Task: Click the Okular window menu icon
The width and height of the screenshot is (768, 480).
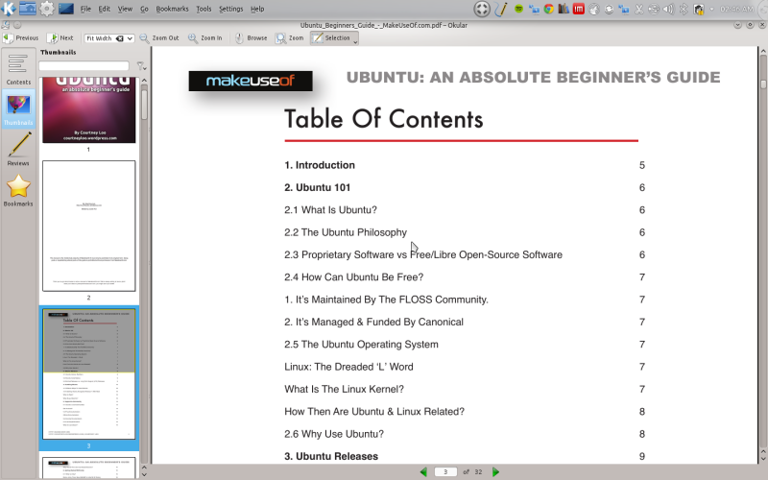Action: pos(6,25)
